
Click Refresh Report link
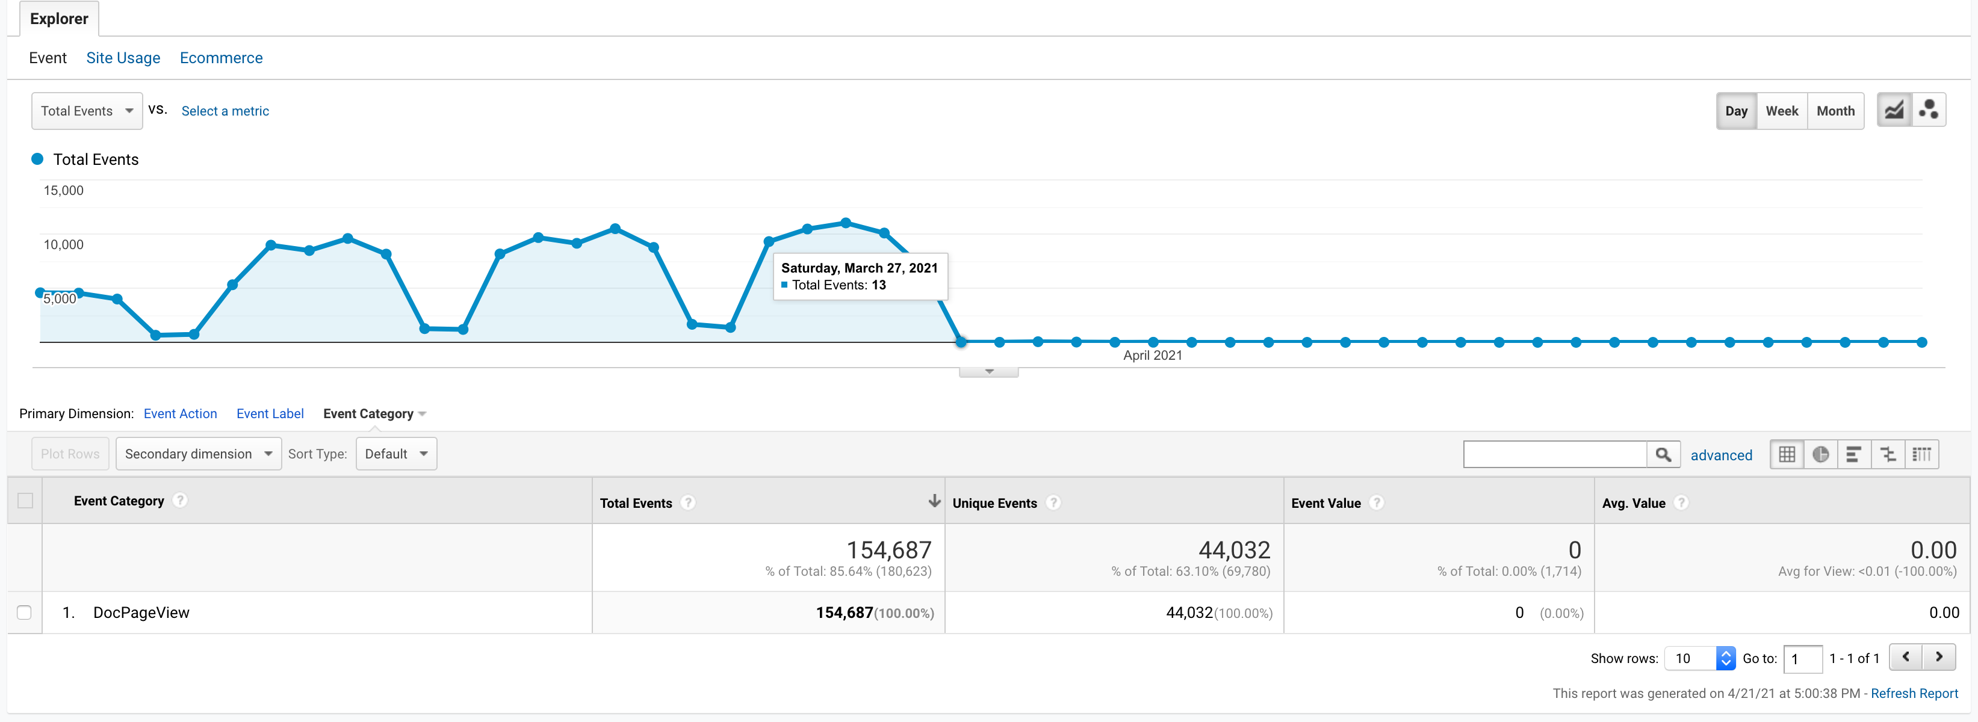click(x=1914, y=693)
